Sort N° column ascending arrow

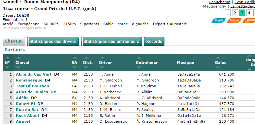pyautogui.click(x=8, y=58)
